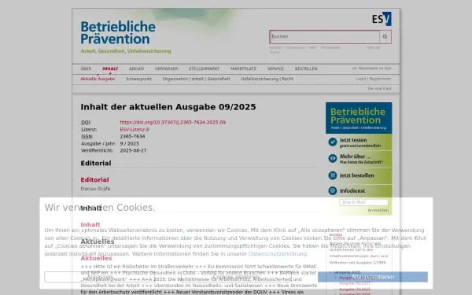The image size is (472, 295).
Task: Click the ISSN value 2365-7634
Action: (132, 136)
